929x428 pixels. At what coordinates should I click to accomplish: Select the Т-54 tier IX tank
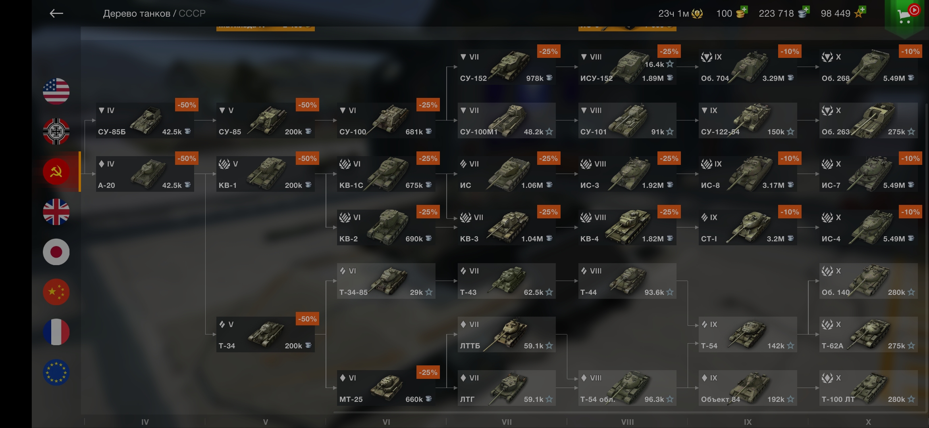748,334
